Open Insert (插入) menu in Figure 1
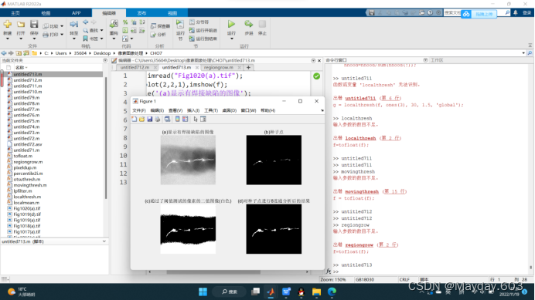The image size is (535, 300). tap(193, 110)
